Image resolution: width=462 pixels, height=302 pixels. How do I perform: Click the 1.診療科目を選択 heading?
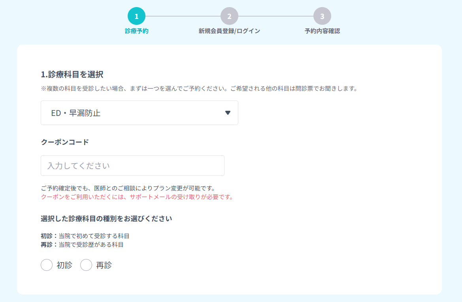(72, 75)
